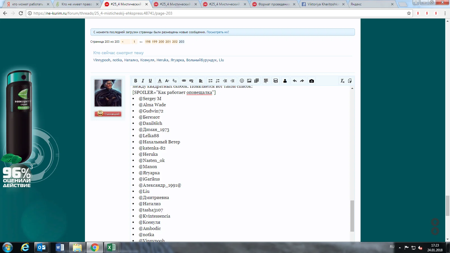The width and height of the screenshot is (450, 253).
Task: Open the Chrome menu (three dots)
Action: click(445, 13)
